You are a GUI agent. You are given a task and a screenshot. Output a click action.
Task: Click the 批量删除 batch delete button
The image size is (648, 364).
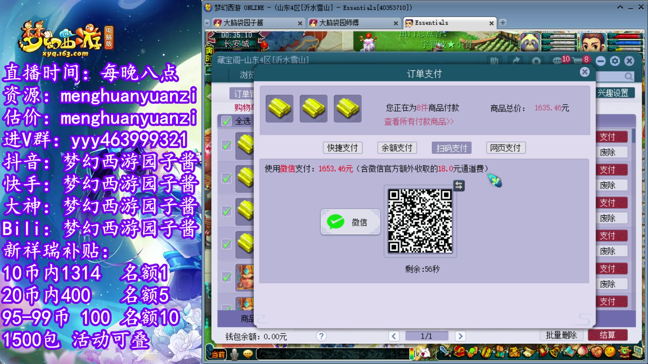pos(561,335)
